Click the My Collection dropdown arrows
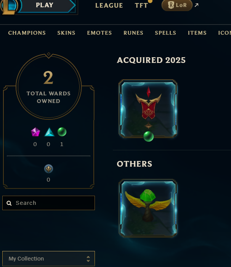The image size is (231, 267). coord(88,259)
